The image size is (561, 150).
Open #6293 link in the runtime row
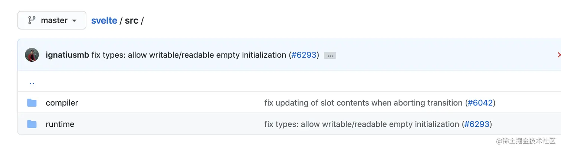coord(477,124)
